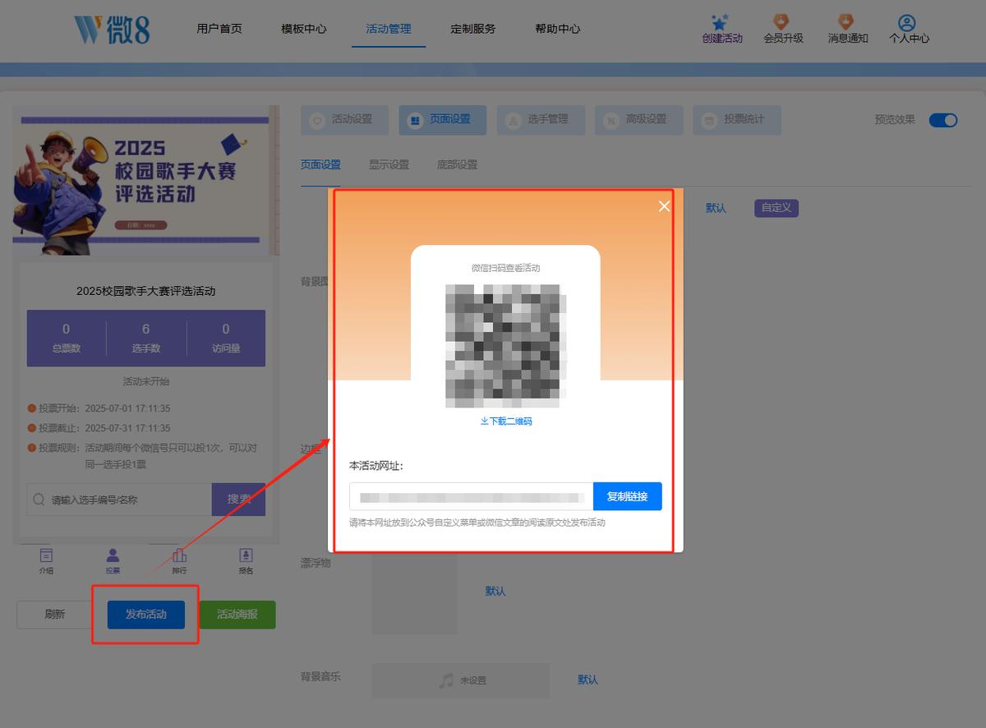The height and width of the screenshot is (728, 986).
Task: Open 帮助中心 in top navigation
Action: pyautogui.click(x=558, y=29)
